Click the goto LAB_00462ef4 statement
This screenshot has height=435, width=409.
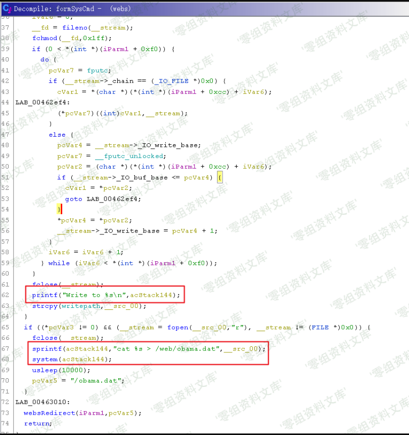pos(103,199)
